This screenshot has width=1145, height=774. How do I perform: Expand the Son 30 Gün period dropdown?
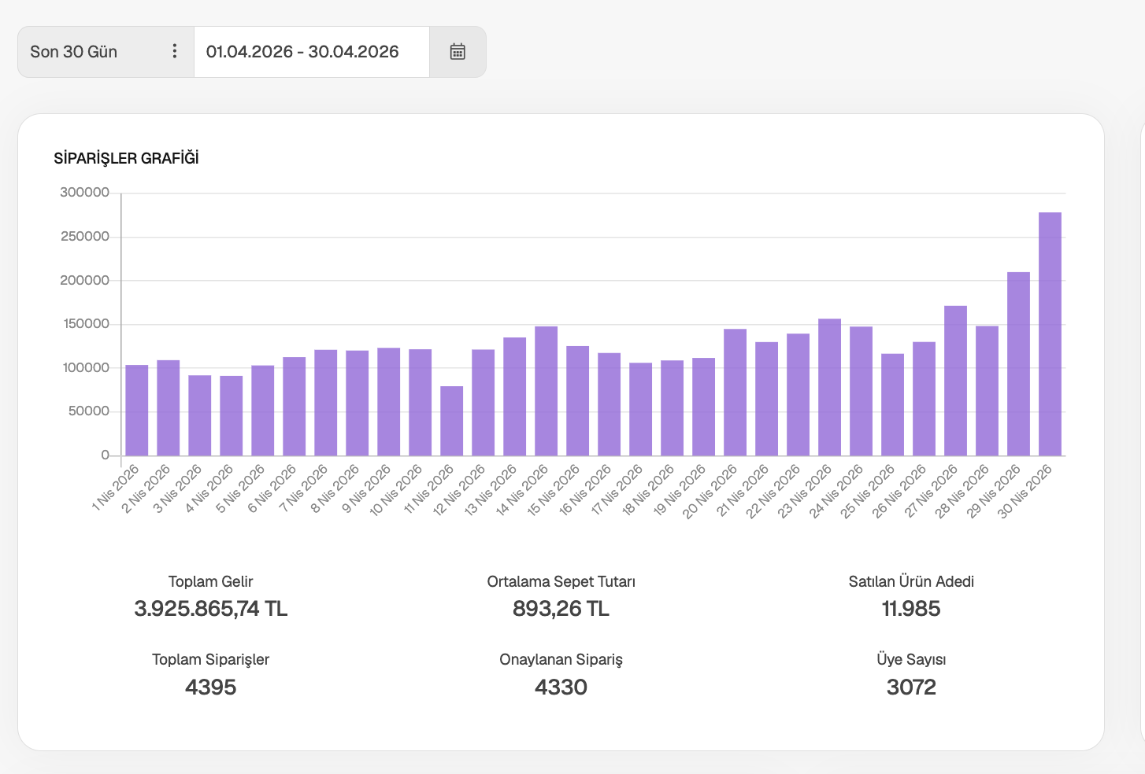click(x=106, y=52)
